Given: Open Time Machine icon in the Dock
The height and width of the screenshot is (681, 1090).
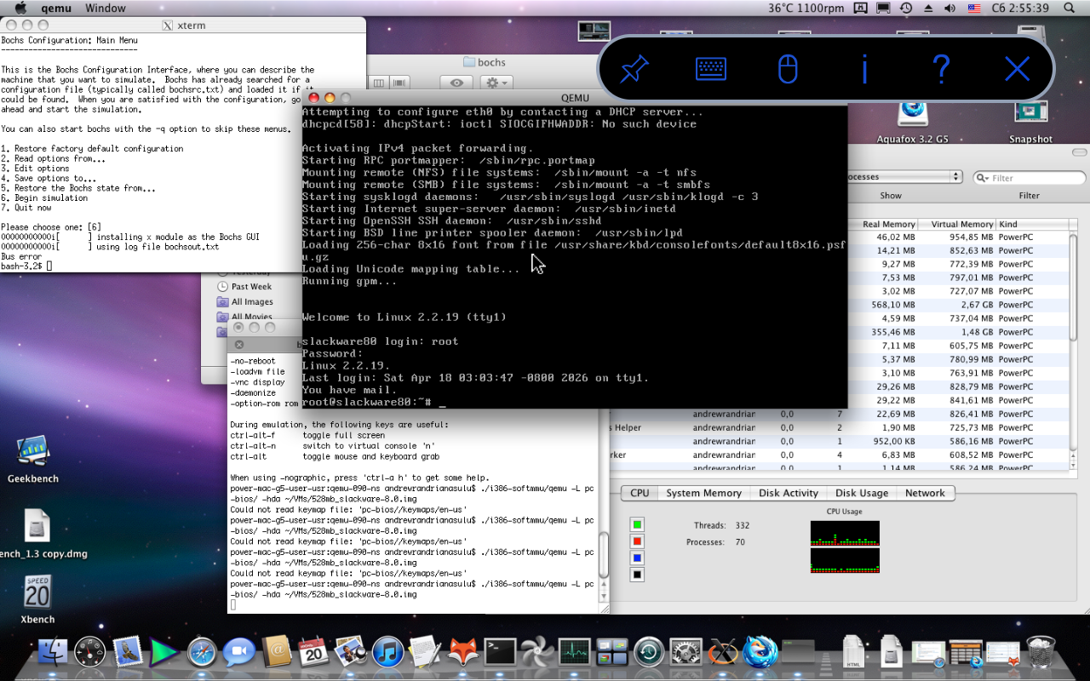Looking at the screenshot, I should click(649, 652).
